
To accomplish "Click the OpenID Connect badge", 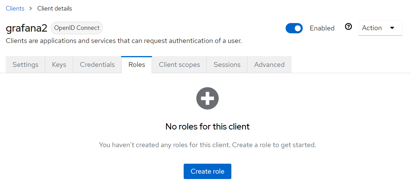I will pyautogui.click(x=77, y=28).
